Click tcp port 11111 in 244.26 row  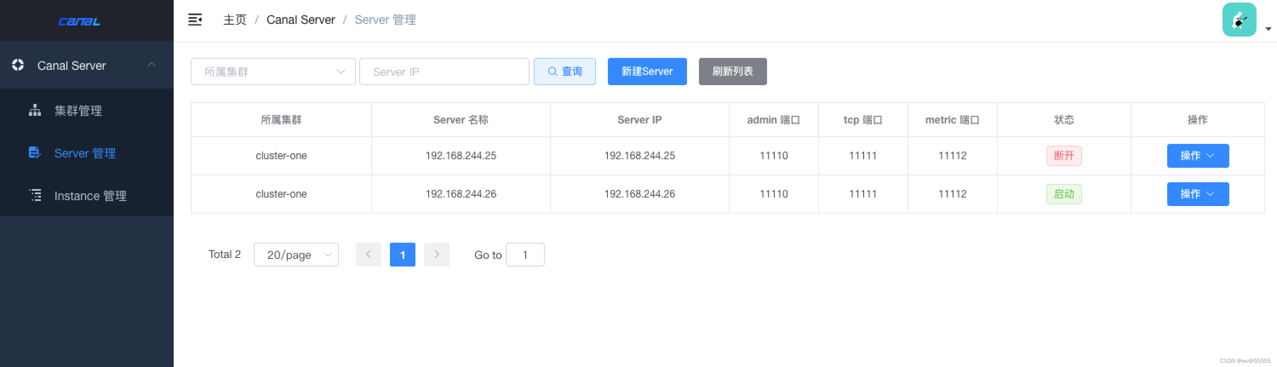pyautogui.click(x=863, y=194)
